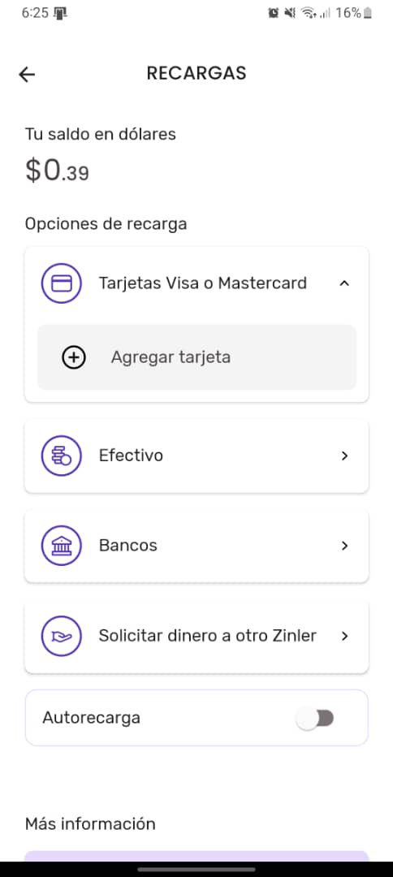Select the Efectivo recharge option
Screen dimensions: 393x877
point(196,456)
